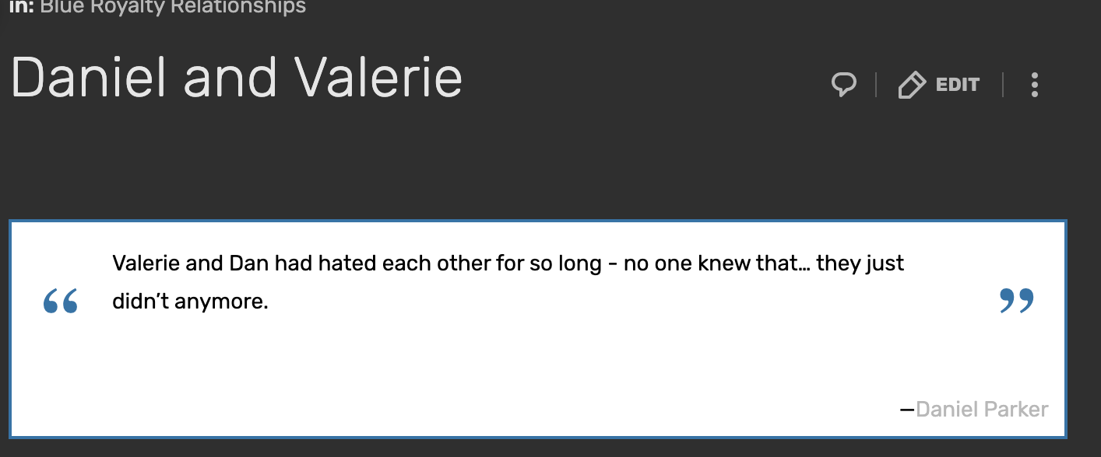Click the em dash before Daniel Parker
This screenshot has width=1101, height=457.
click(907, 409)
